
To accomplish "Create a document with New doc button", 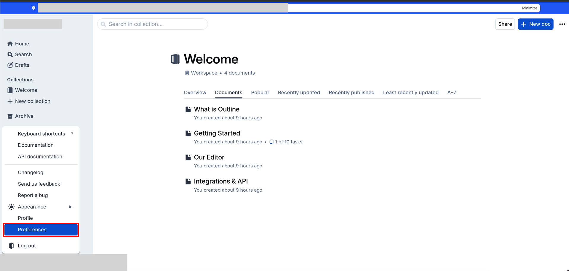I will tap(536, 24).
